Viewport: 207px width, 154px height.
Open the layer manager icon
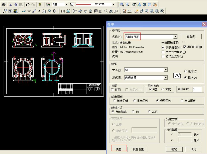(x=48, y=5)
